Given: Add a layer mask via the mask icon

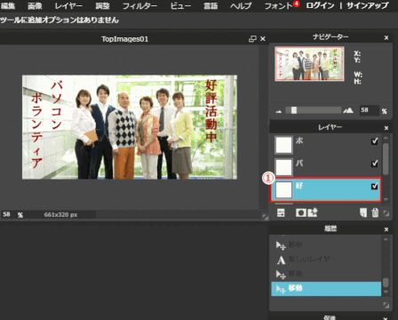Looking at the screenshot, I should [x=301, y=212].
